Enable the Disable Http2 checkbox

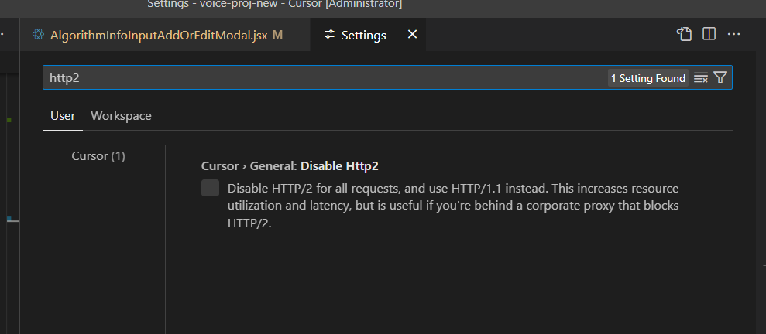[x=210, y=188]
